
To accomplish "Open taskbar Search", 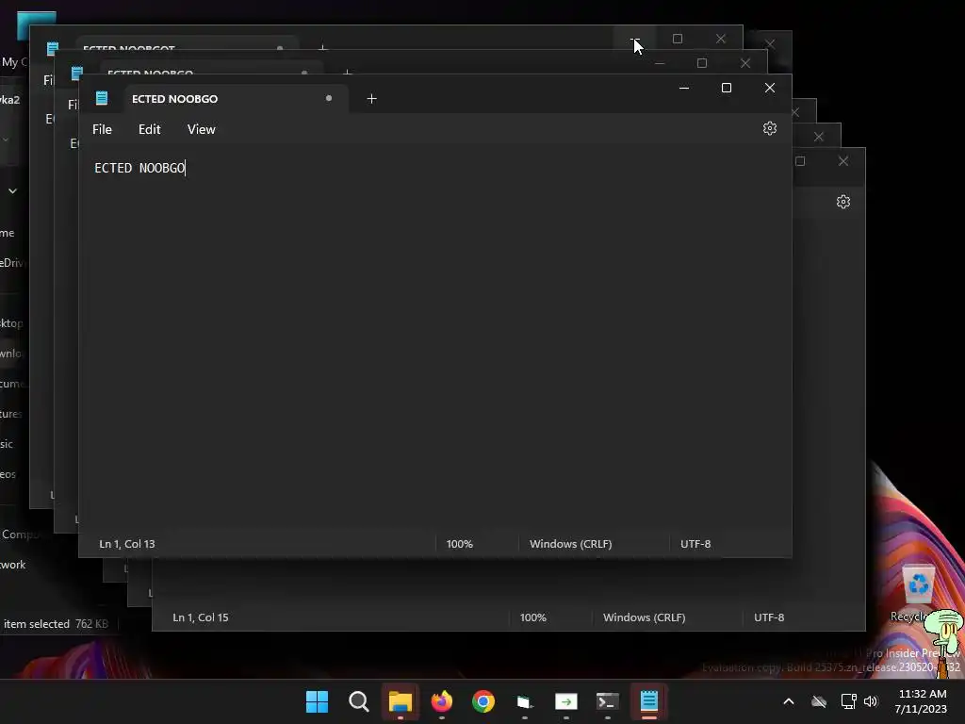I will tap(359, 701).
